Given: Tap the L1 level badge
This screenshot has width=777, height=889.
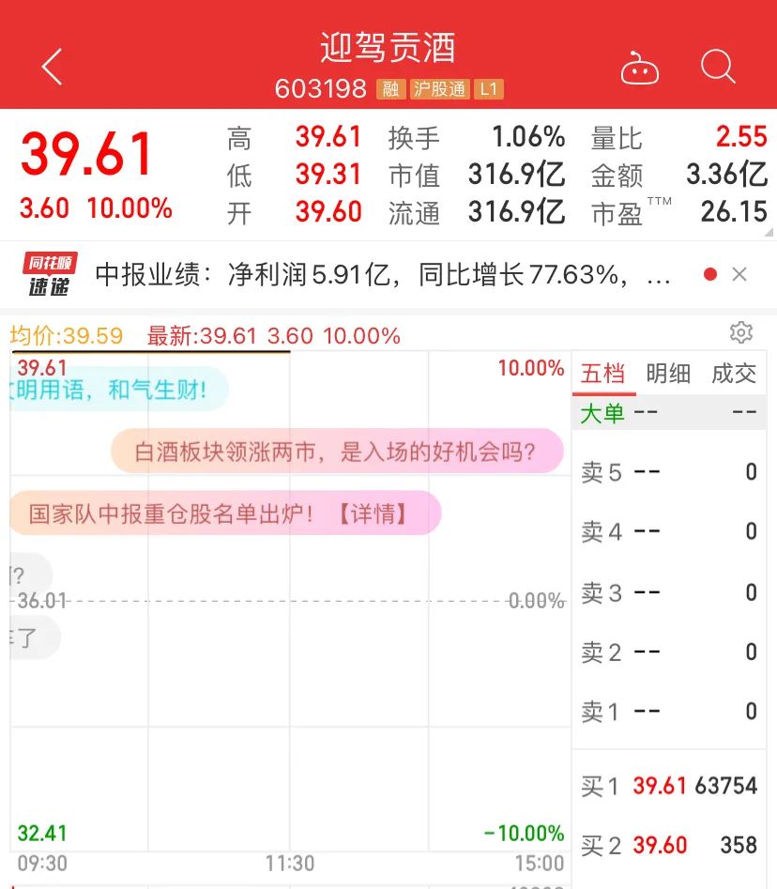Looking at the screenshot, I should [487, 90].
